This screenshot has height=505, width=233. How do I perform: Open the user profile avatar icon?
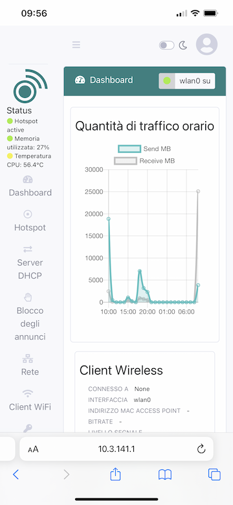206,45
